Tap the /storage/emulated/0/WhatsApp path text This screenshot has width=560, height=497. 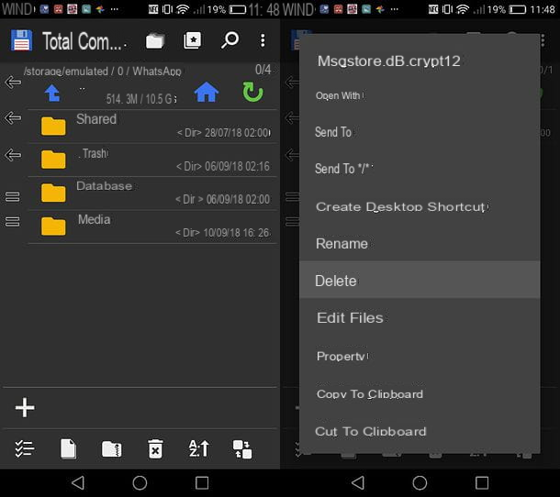[x=103, y=72]
